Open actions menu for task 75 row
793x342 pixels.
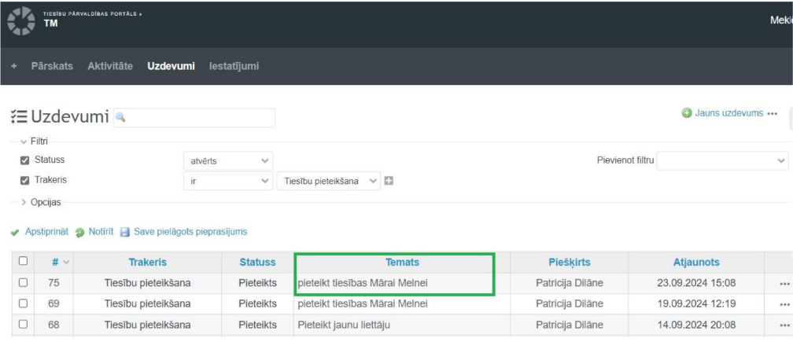(x=784, y=284)
